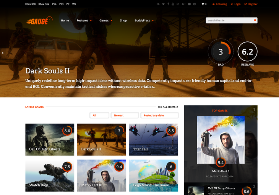Open Lego Movie: The Game thumbnail
Viewport: 279px width, 195px height.
point(154,175)
